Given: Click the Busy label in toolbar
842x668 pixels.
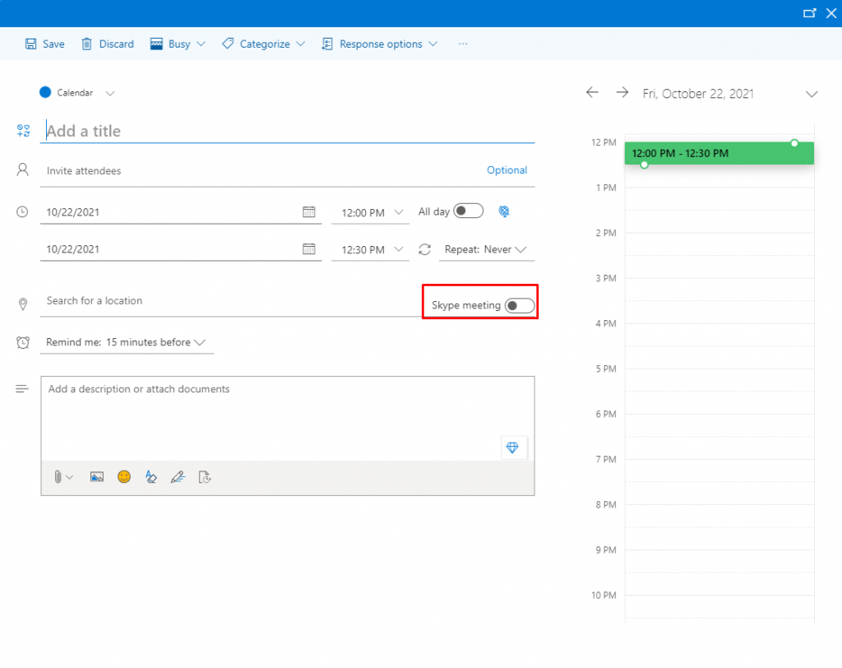Looking at the screenshot, I should pyautogui.click(x=179, y=44).
